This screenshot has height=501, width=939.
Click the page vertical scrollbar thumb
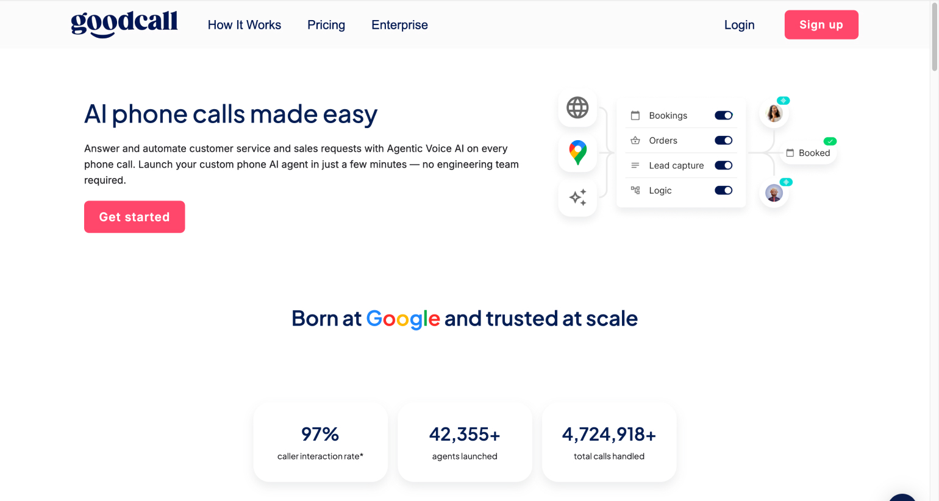pos(934,37)
